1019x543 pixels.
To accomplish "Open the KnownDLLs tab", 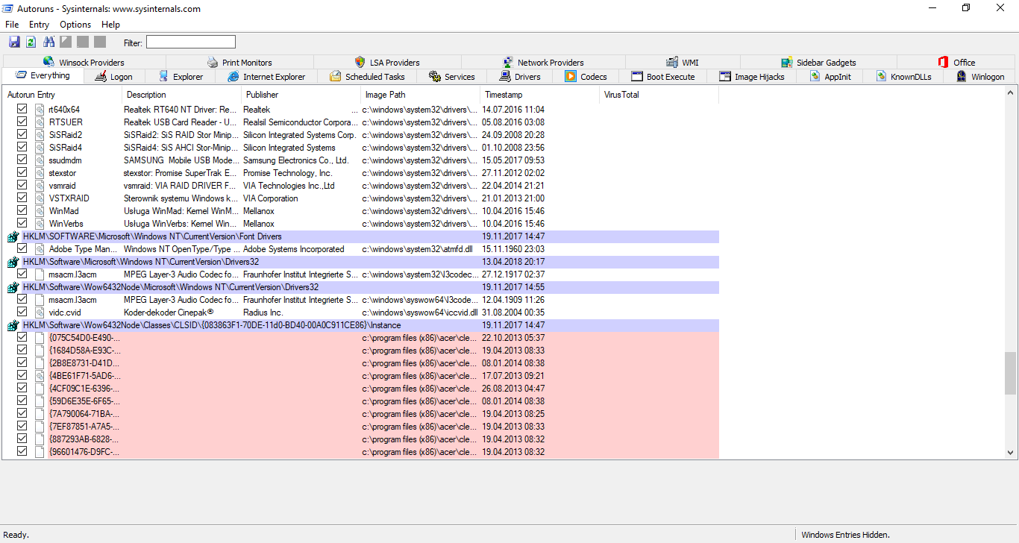I will tap(903, 76).
